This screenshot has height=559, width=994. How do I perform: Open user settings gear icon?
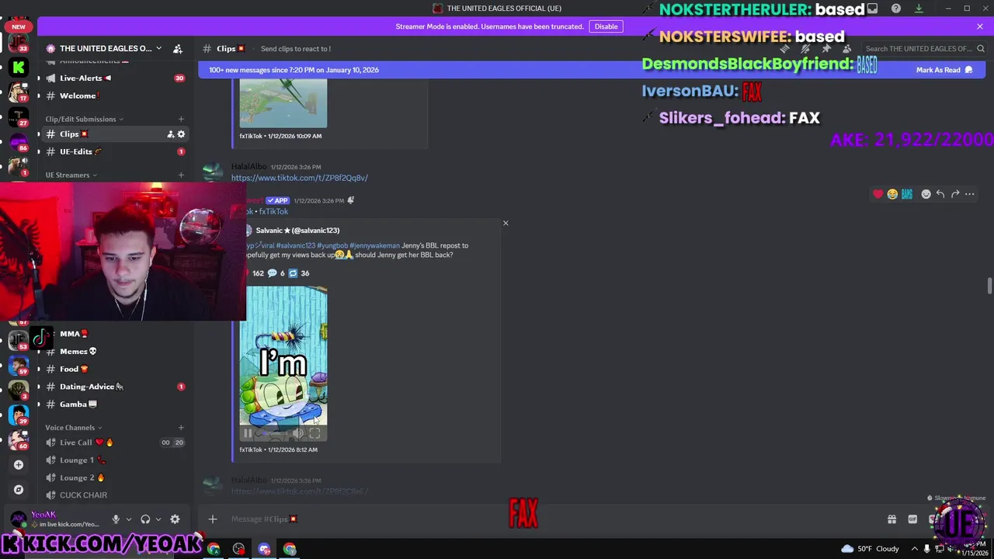coord(175,519)
